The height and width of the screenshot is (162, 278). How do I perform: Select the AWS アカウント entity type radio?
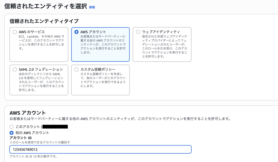coord(76,32)
